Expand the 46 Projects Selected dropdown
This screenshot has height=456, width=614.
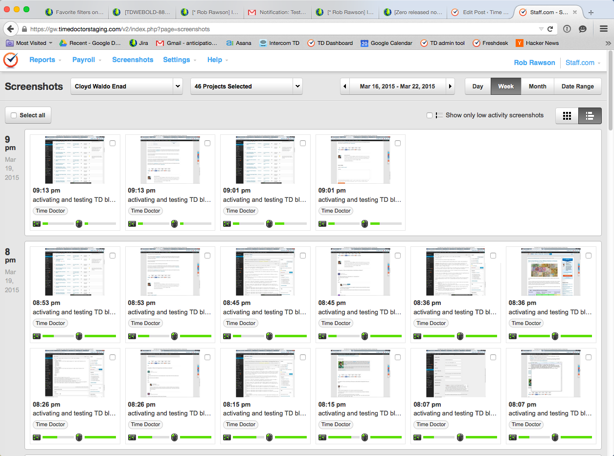246,87
